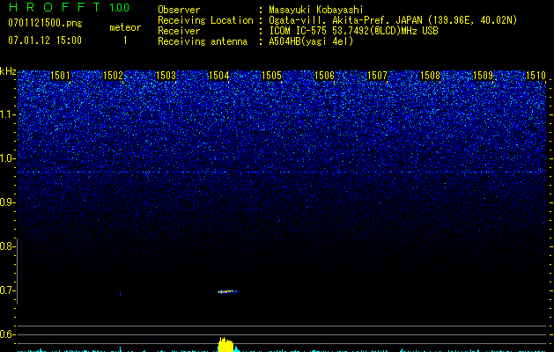Click the 0.8 frequency axis label
The image size is (554, 352).
[8, 246]
